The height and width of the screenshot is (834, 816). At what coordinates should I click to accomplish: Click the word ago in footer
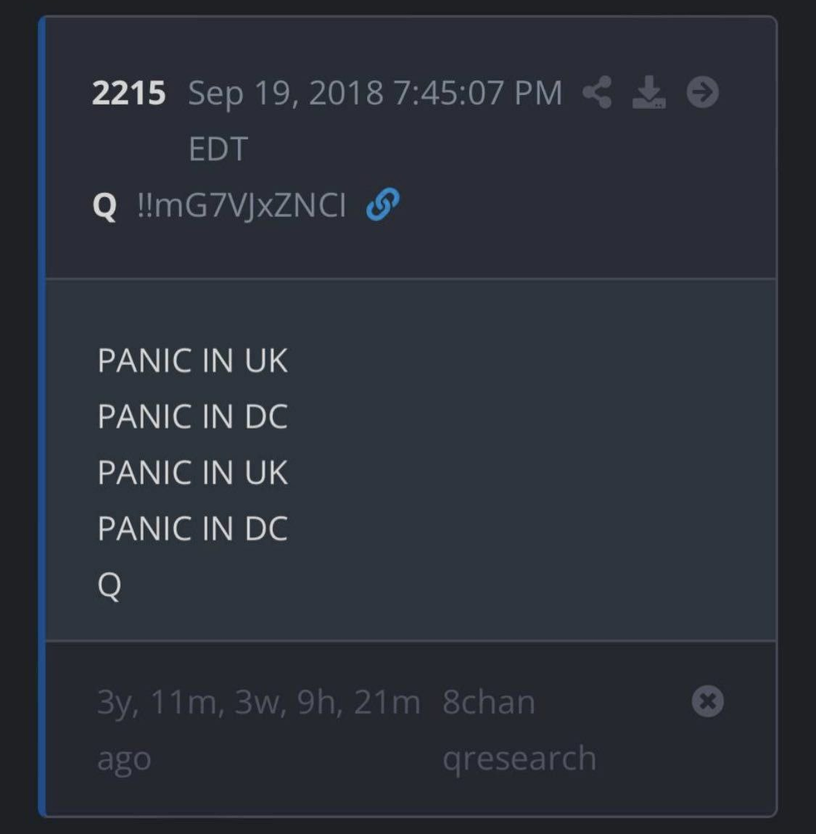[x=124, y=760]
